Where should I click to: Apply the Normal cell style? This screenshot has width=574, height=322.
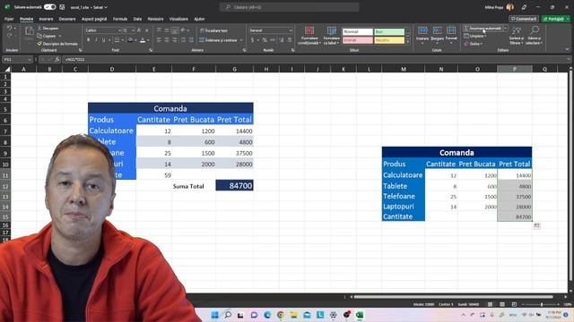point(358,32)
